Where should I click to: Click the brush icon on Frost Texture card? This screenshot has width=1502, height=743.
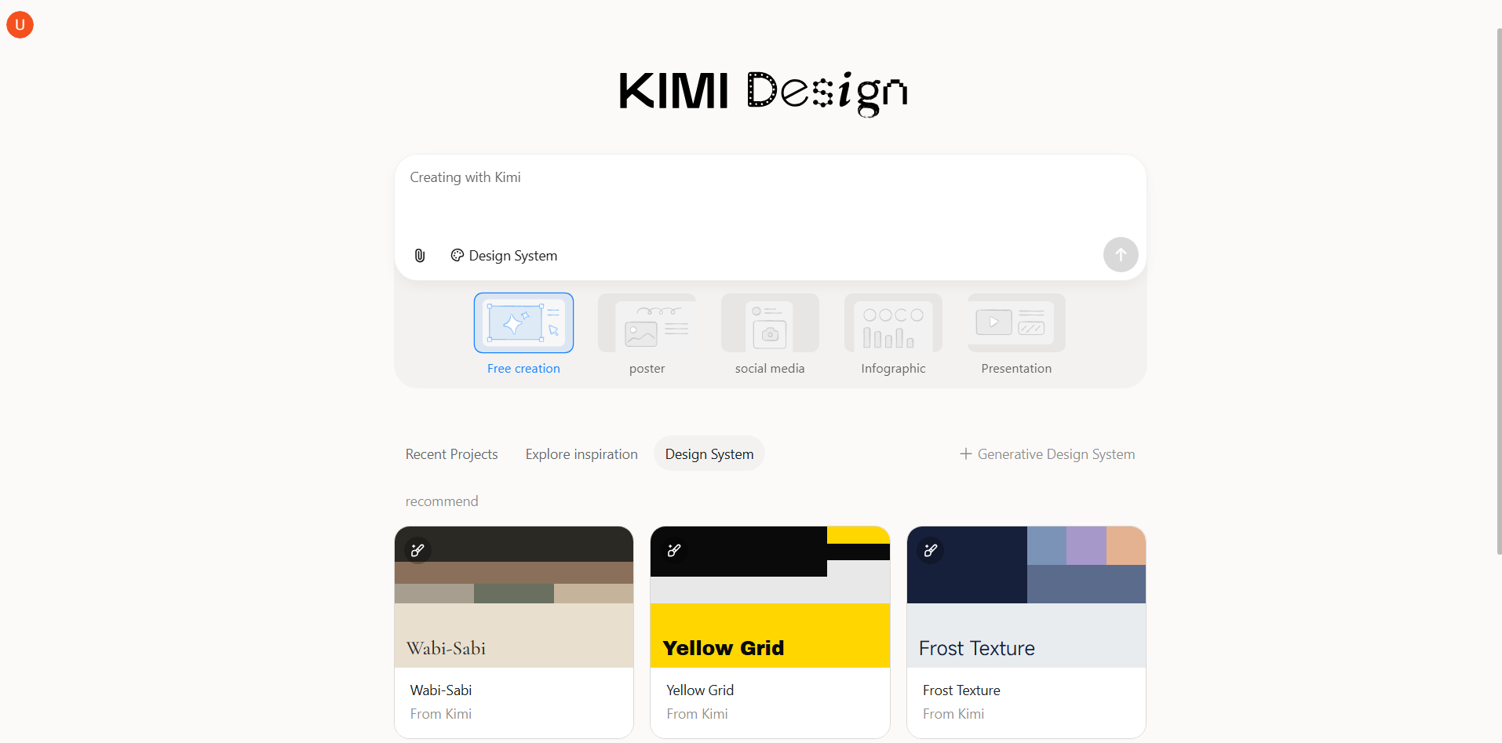coord(931,550)
